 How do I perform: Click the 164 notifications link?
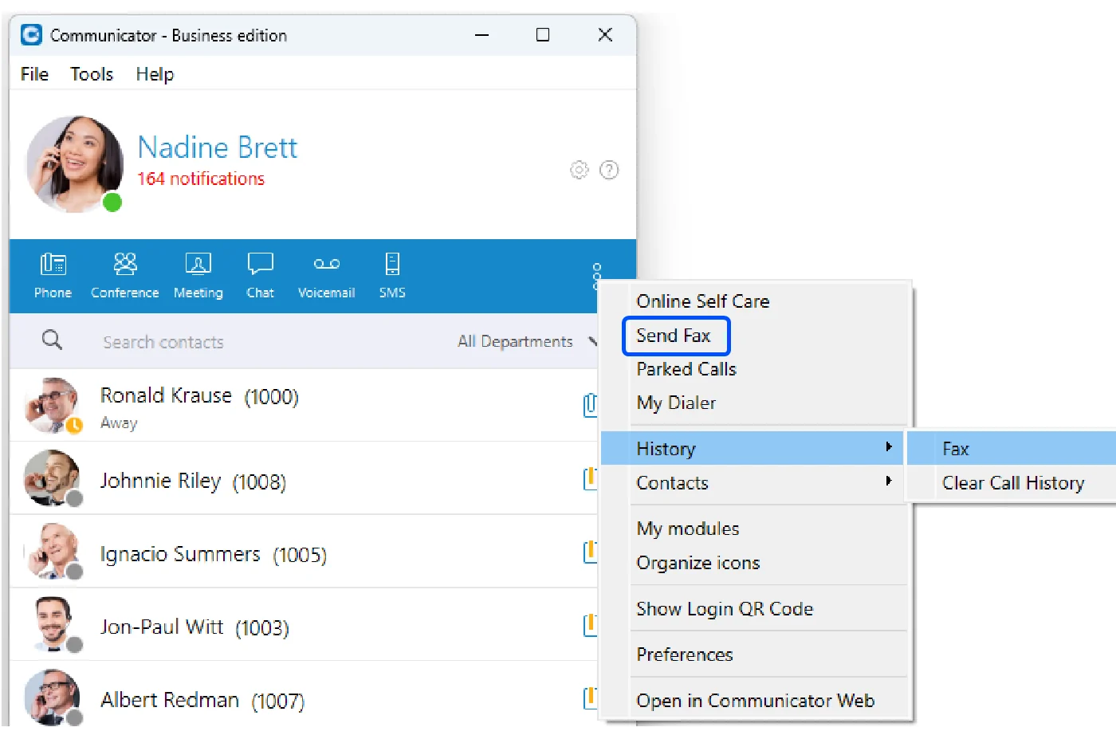pyautogui.click(x=201, y=179)
